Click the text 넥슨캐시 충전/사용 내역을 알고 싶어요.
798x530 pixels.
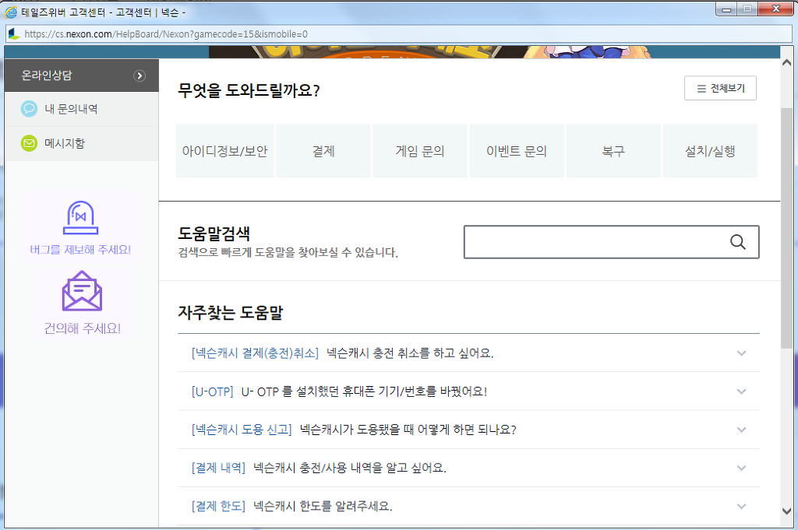(350, 468)
